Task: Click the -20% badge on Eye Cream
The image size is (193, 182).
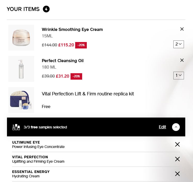Action: point(81,45)
